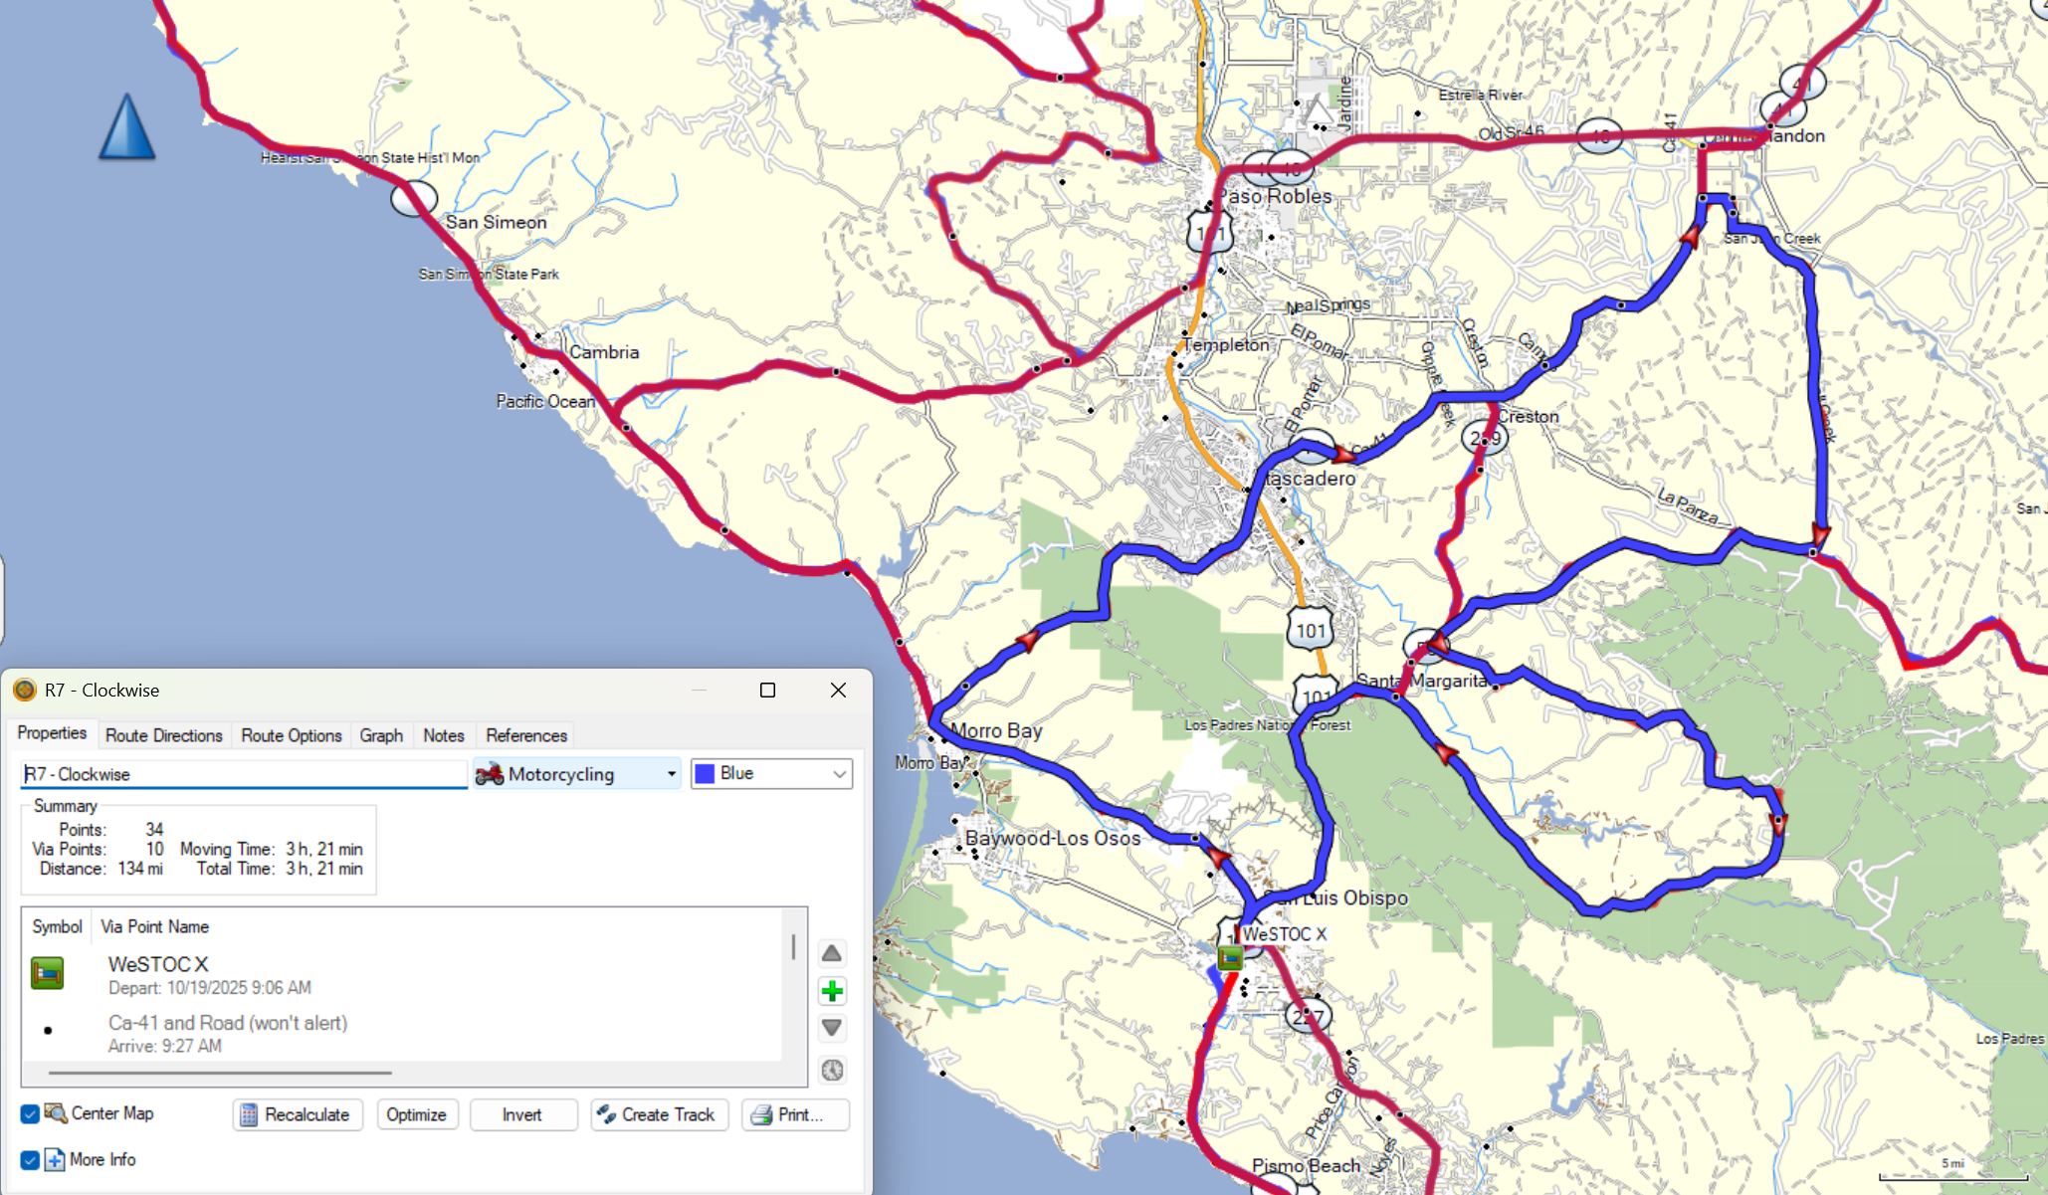2048x1195 pixels.
Task: Switch to the Route Directions tab
Action: 164,735
